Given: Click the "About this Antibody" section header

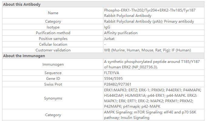Looking at the screenshot, I should 22,5.
